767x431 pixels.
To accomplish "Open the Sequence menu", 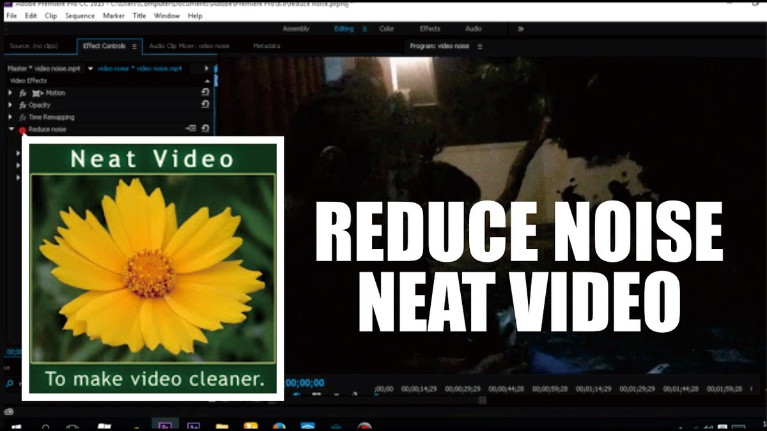I will (x=80, y=15).
